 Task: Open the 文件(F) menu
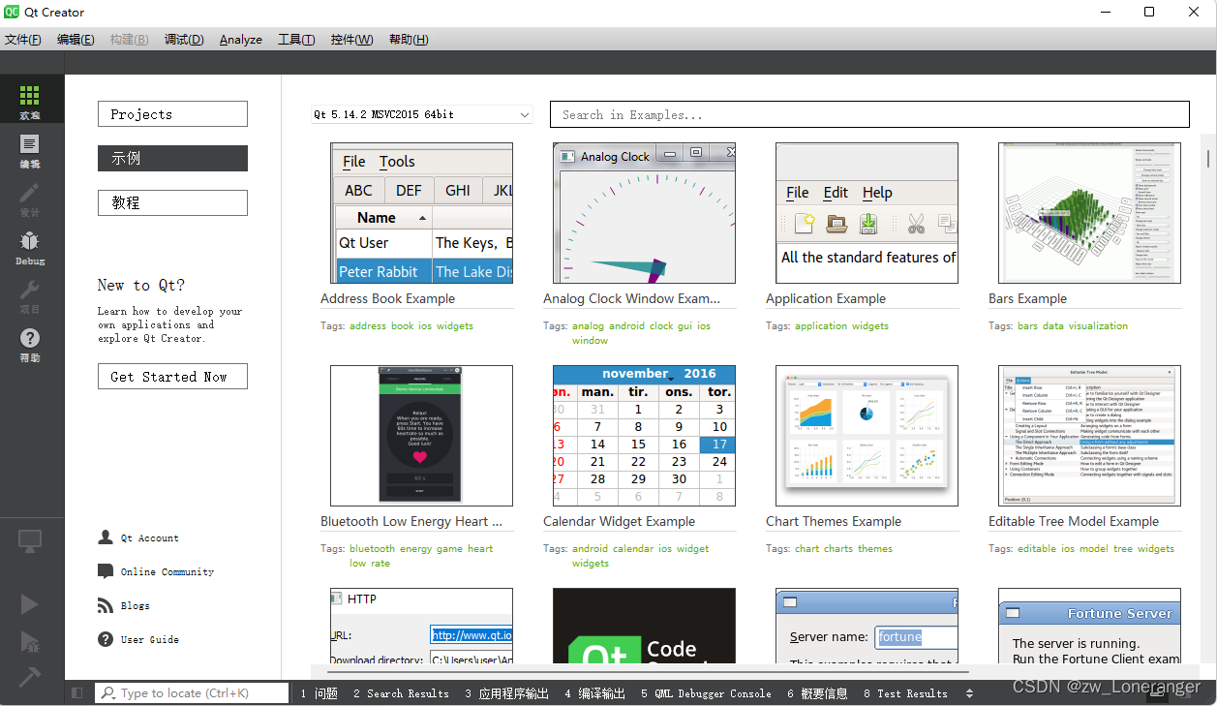(x=23, y=40)
